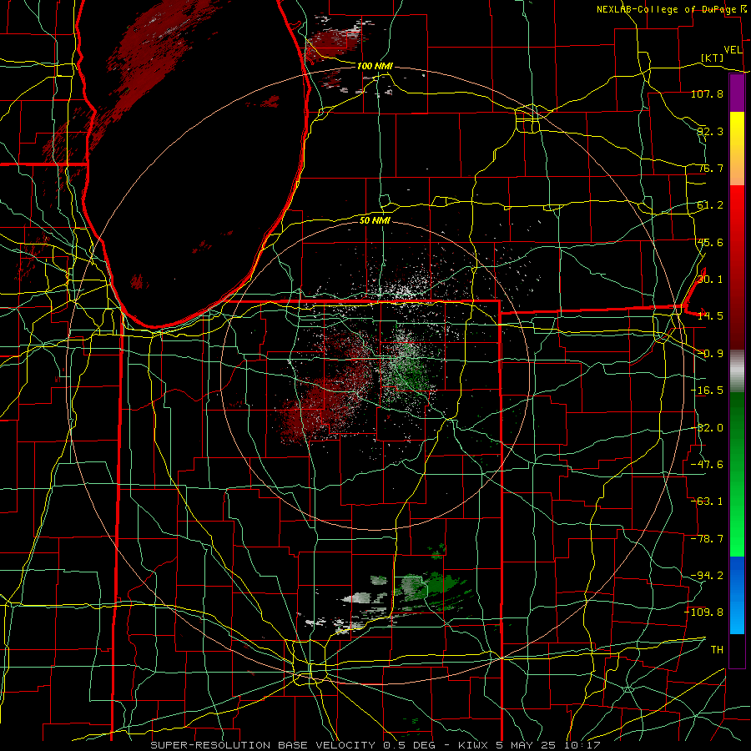Pick the purple segment of the velocity scale
Screen dimensions: 751x751
click(x=737, y=93)
